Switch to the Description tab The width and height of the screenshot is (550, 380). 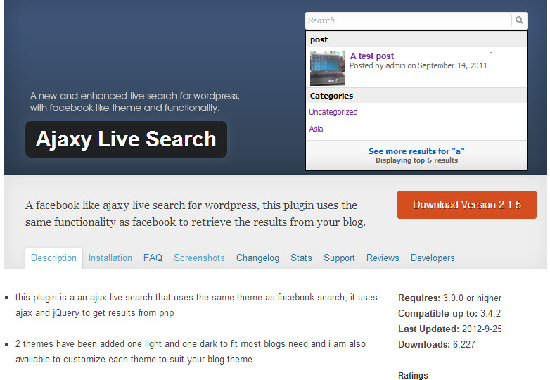(x=53, y=258)
